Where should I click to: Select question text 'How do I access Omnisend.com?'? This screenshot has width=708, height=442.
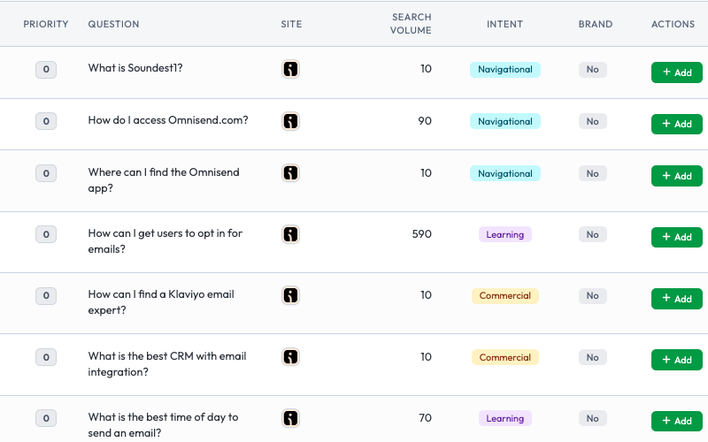tap(168, 120)
